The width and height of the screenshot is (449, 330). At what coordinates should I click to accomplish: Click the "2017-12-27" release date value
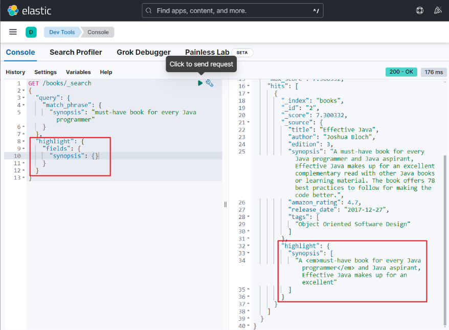point(365,210)
